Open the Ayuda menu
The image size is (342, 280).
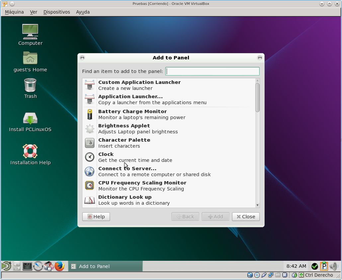(83, 12)
